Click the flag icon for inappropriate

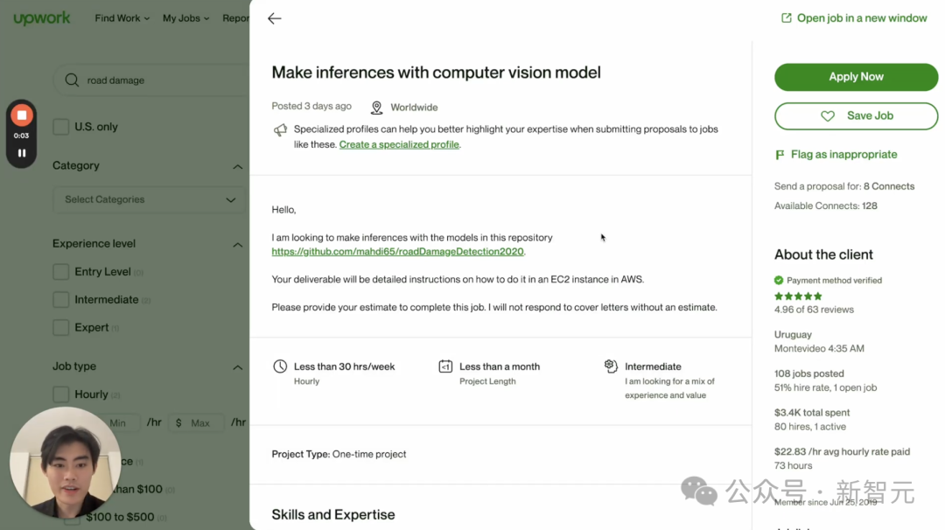coord(780,155)
